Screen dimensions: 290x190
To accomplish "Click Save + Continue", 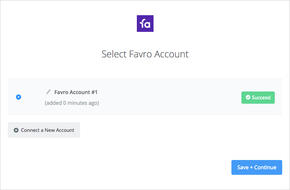I will tap(257, 167).
